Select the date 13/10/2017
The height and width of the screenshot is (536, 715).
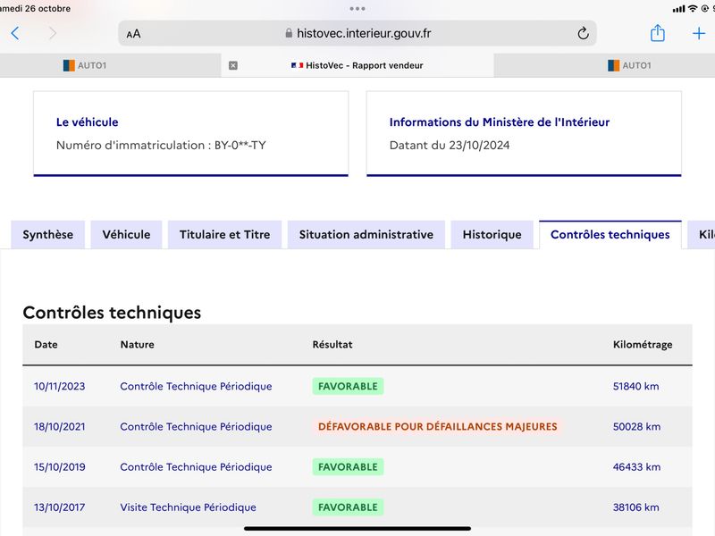[x=59, y=507]
